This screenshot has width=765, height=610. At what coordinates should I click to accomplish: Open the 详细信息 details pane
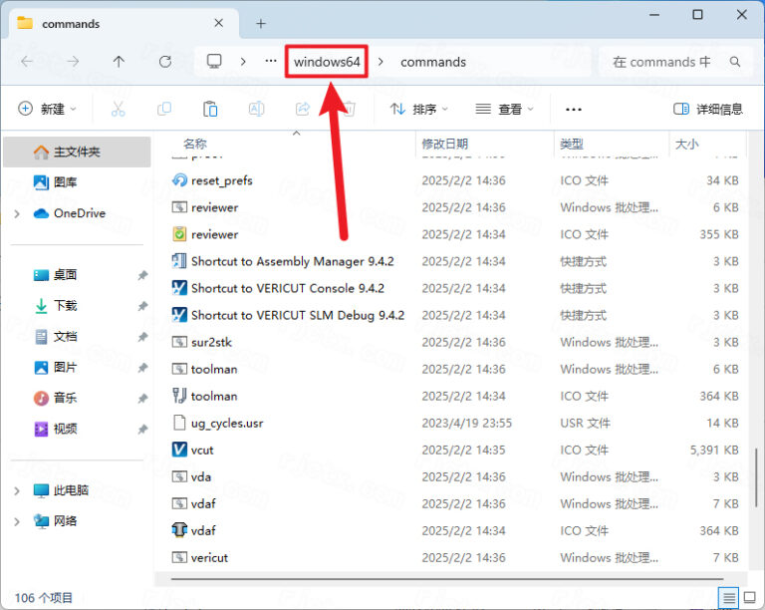click(708, 109)
